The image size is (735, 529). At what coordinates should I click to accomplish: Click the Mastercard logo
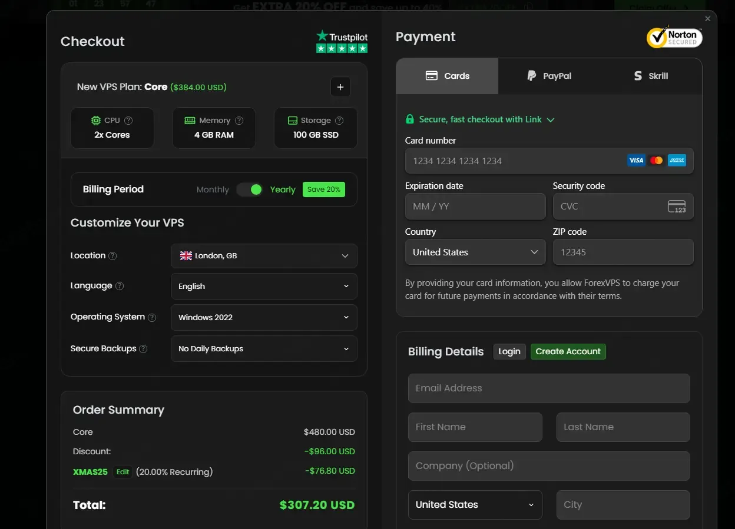click(x=657, y=160)
